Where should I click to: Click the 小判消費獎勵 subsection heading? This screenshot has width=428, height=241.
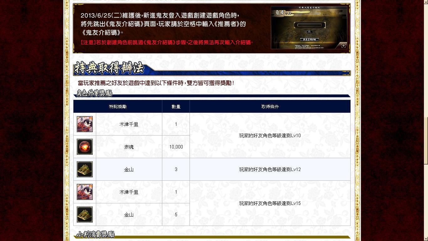point(96,234)
